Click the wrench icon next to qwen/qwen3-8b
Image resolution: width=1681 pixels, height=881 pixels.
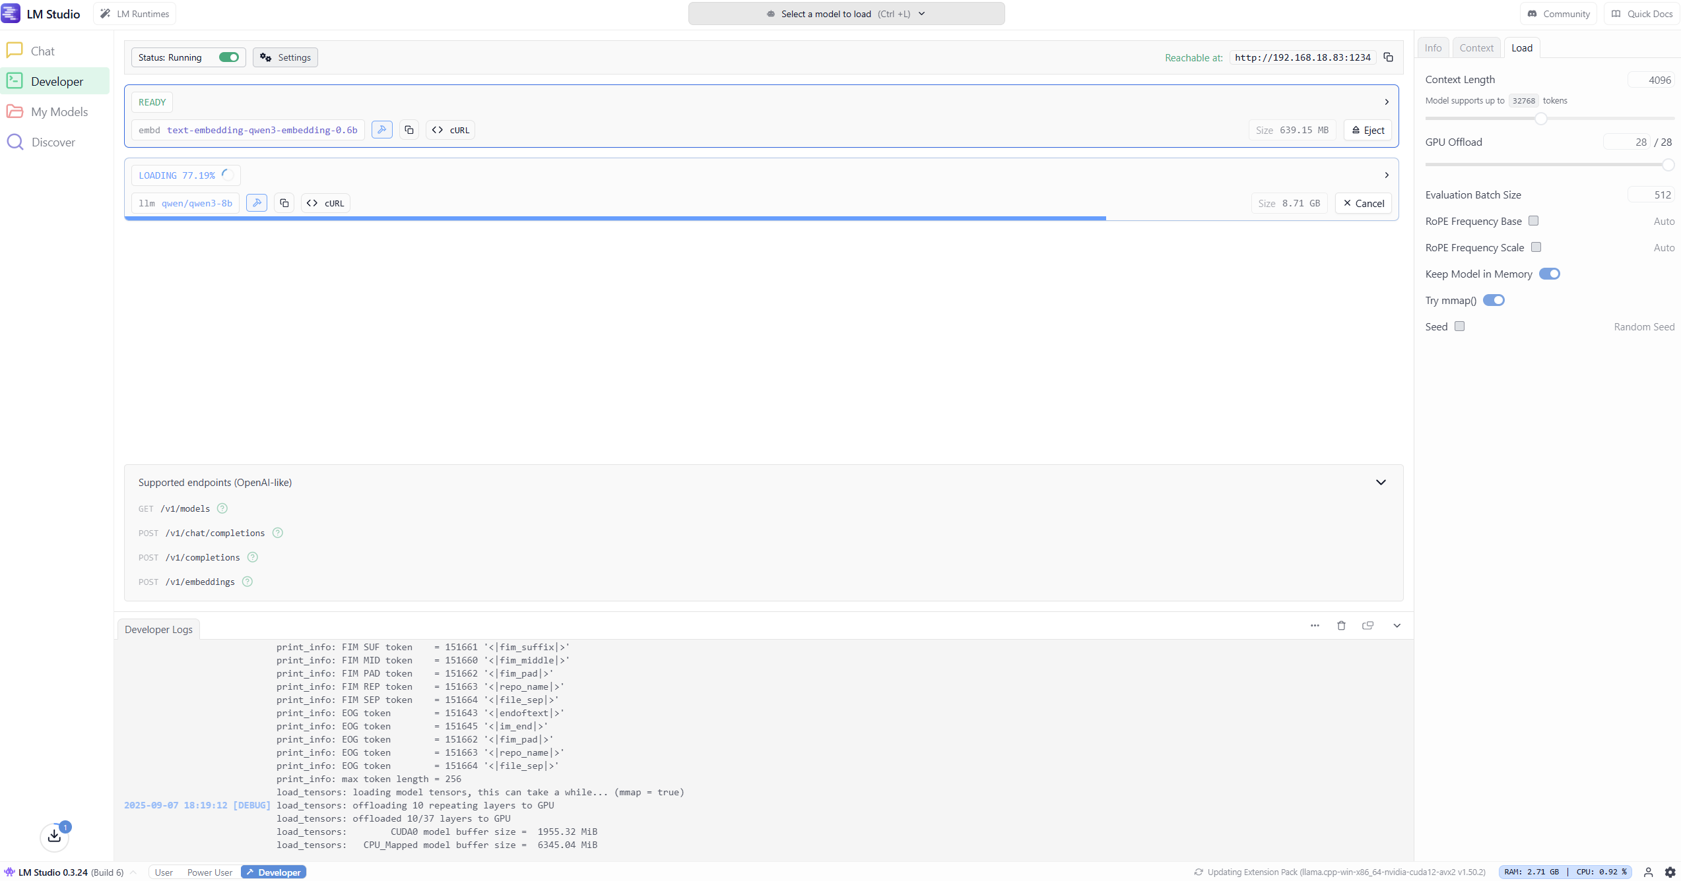tap(257, 203)
